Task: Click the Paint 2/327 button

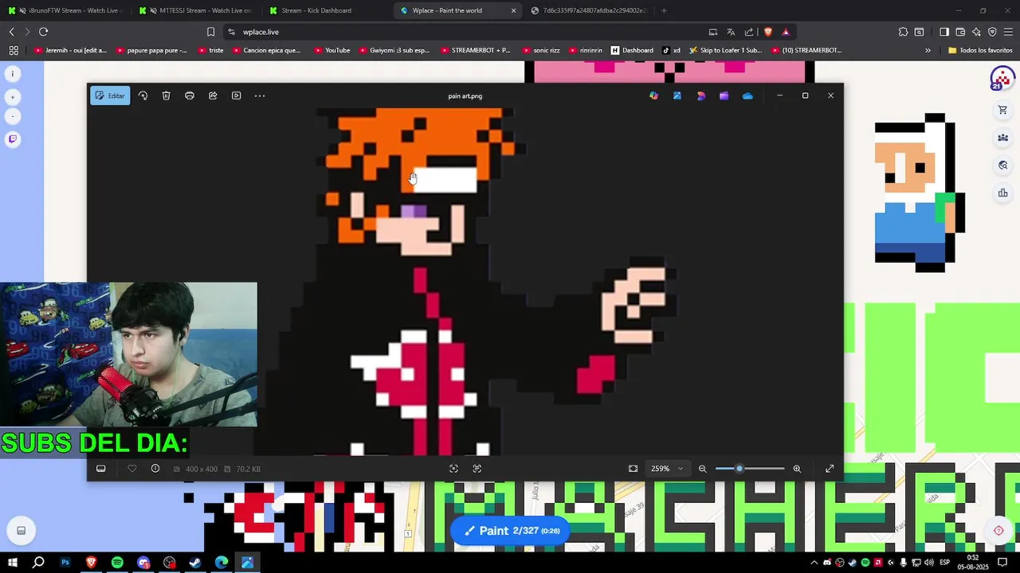Action: (x=511, y=531)
